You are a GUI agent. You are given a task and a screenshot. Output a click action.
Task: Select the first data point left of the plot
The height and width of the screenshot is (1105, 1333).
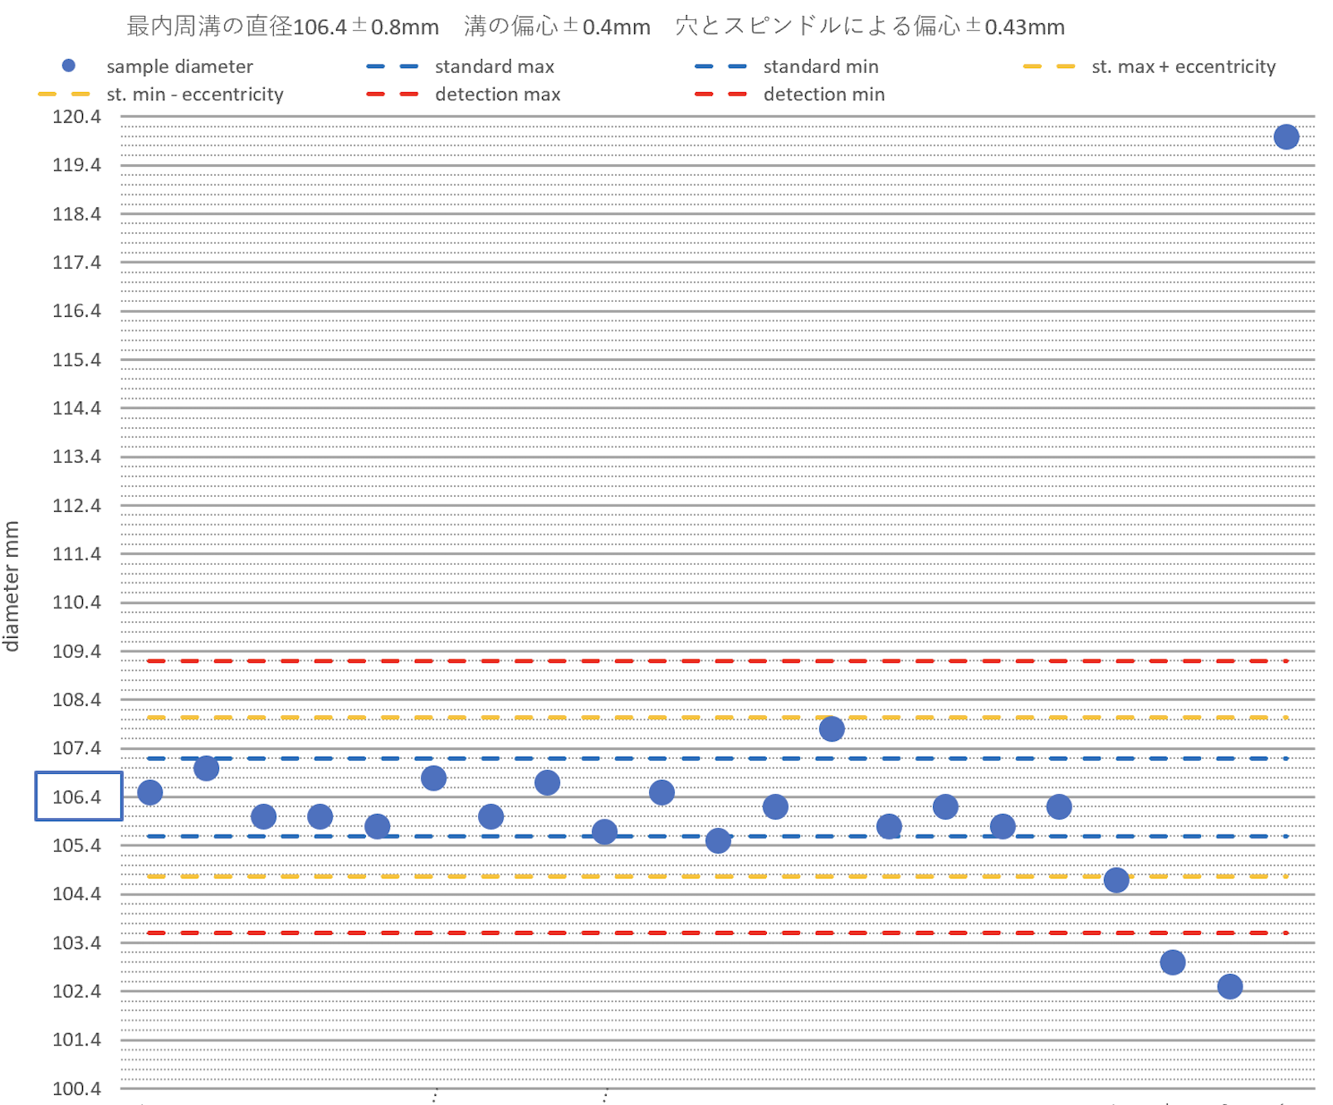[x=150, y=792]
